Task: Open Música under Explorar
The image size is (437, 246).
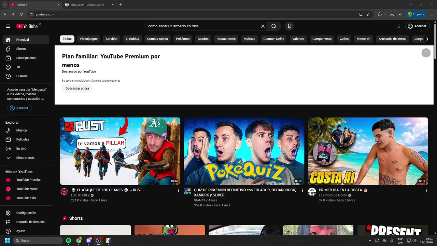Action: pos(26,131)
